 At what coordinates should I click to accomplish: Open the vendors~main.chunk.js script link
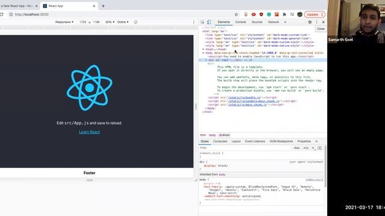pos(254,101)
